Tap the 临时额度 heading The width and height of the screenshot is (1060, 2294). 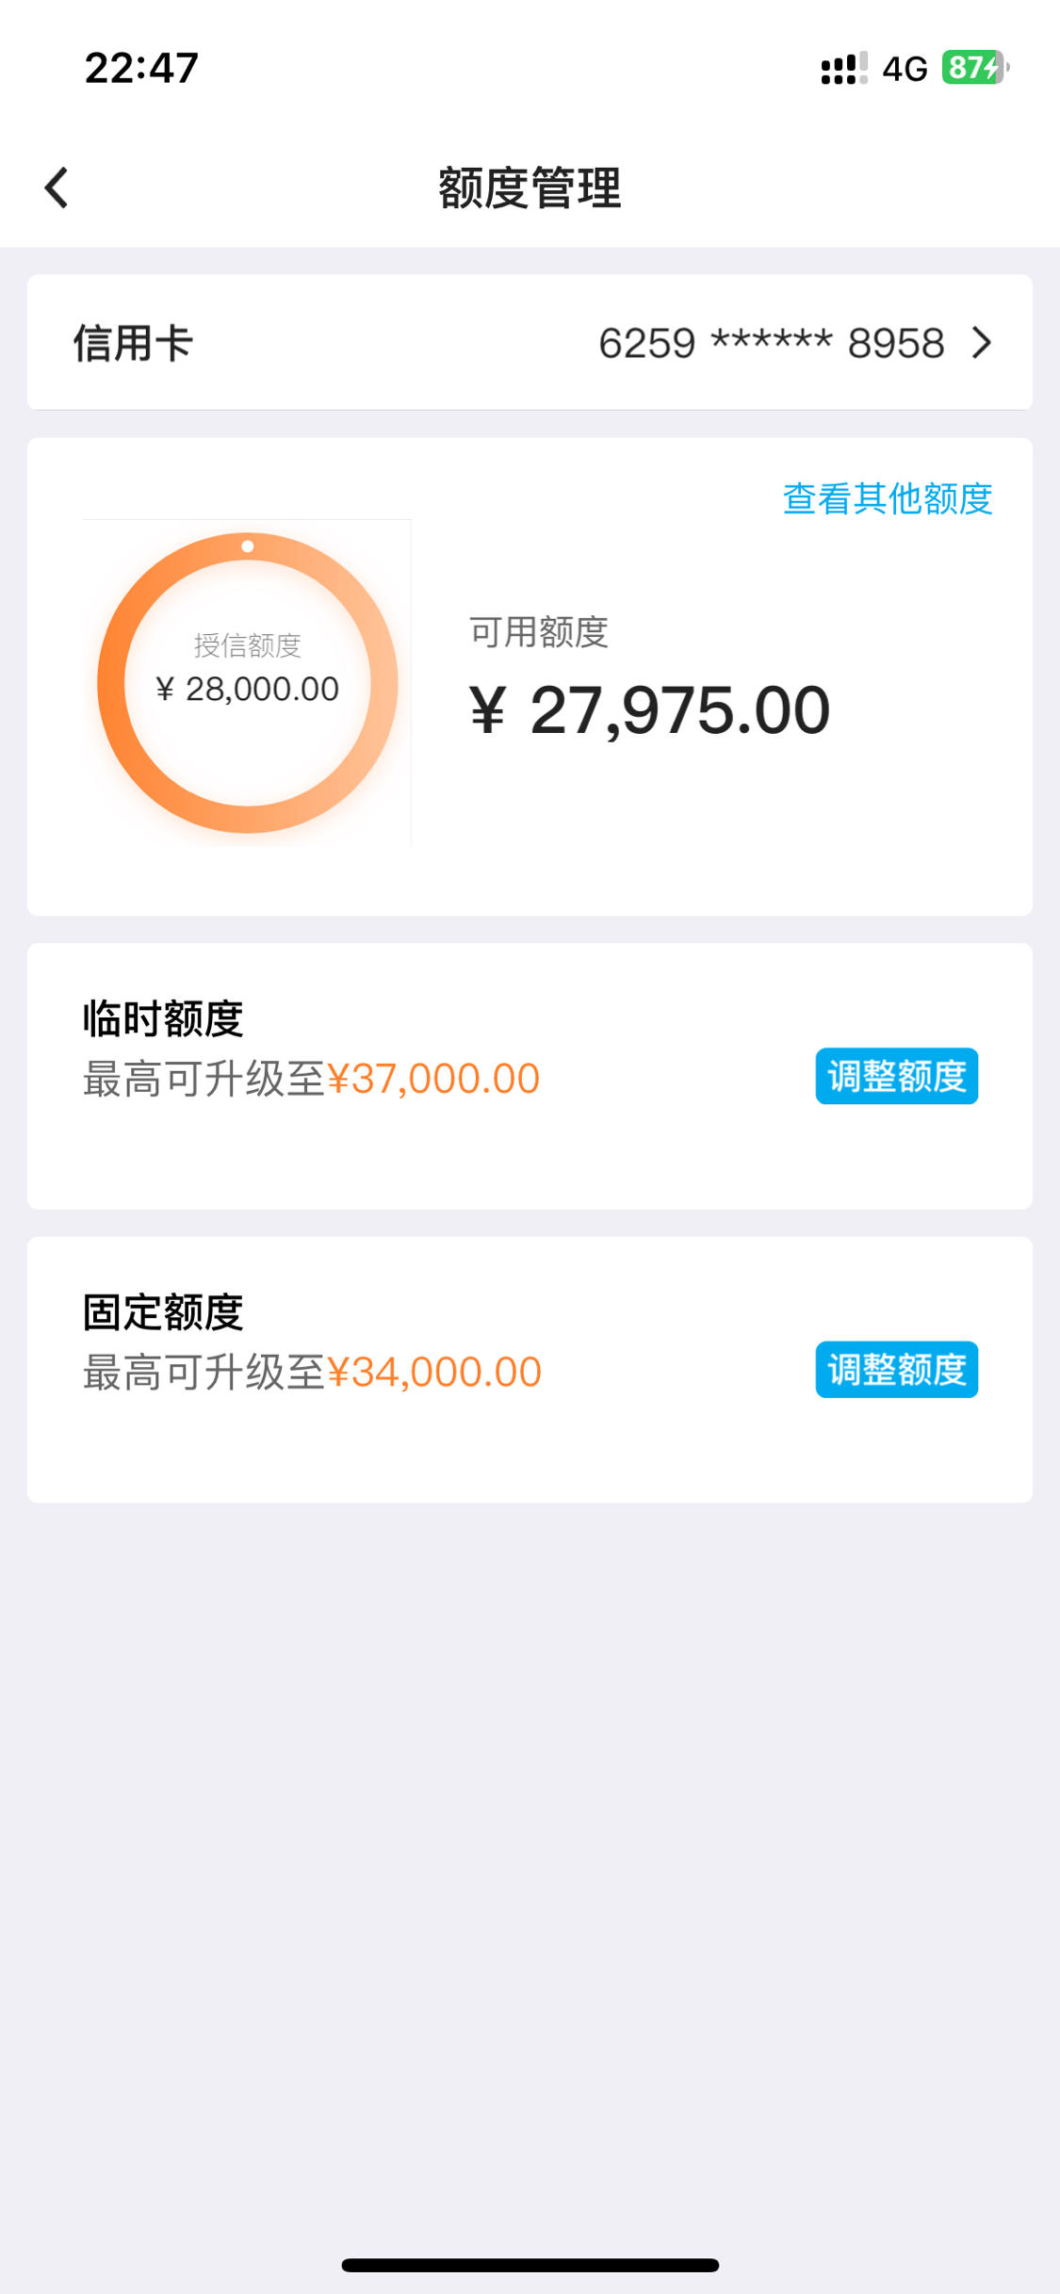163,1019
